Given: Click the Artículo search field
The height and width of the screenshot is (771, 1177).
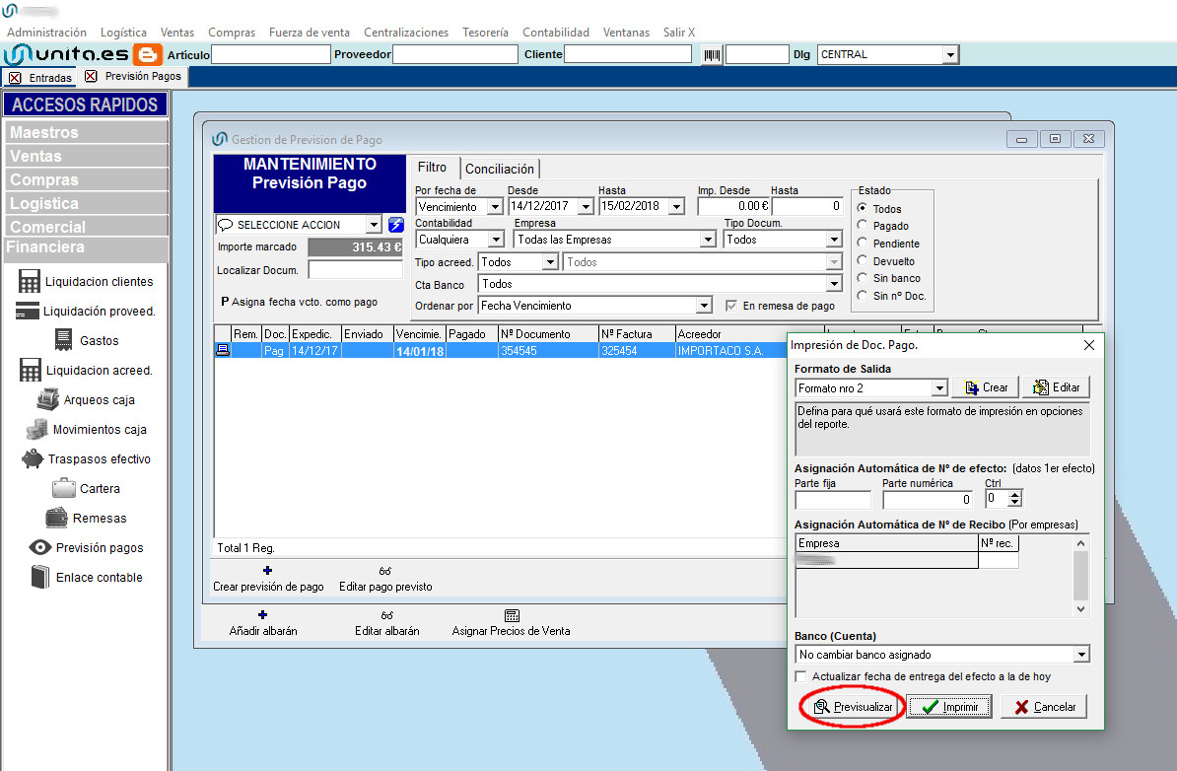Looking at the screenshot, I should pos(271,55).
